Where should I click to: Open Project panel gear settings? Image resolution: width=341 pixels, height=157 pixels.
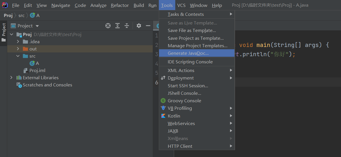coord(139,26)
